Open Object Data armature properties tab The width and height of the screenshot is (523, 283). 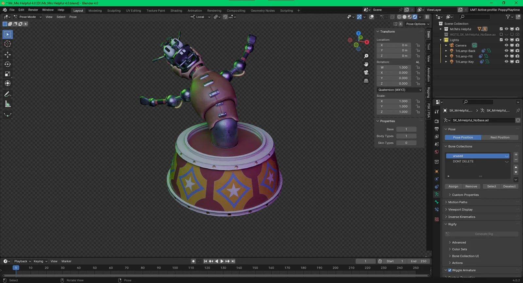[x=437, y=194]
